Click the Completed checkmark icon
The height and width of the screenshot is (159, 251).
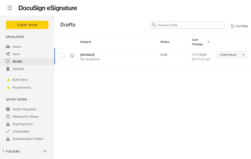pyautogui.click(x=8, y=131)
